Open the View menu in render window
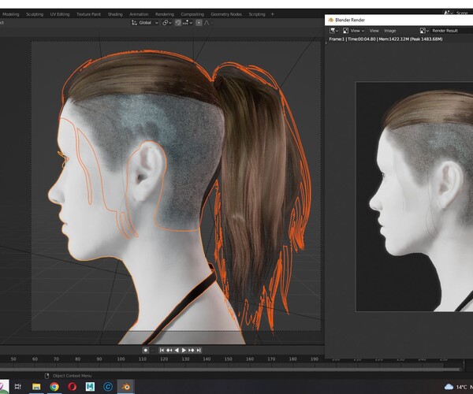This screenshot has width=473, height=394. (374, 31)
